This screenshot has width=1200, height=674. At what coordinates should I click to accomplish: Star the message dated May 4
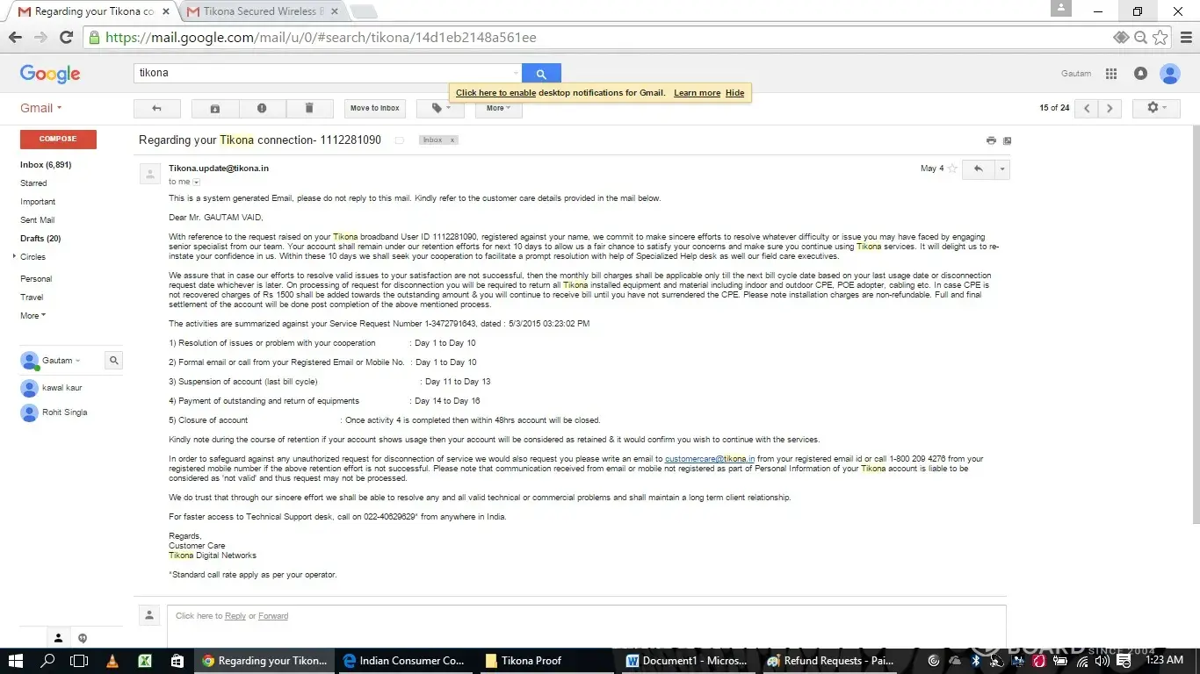952,168
